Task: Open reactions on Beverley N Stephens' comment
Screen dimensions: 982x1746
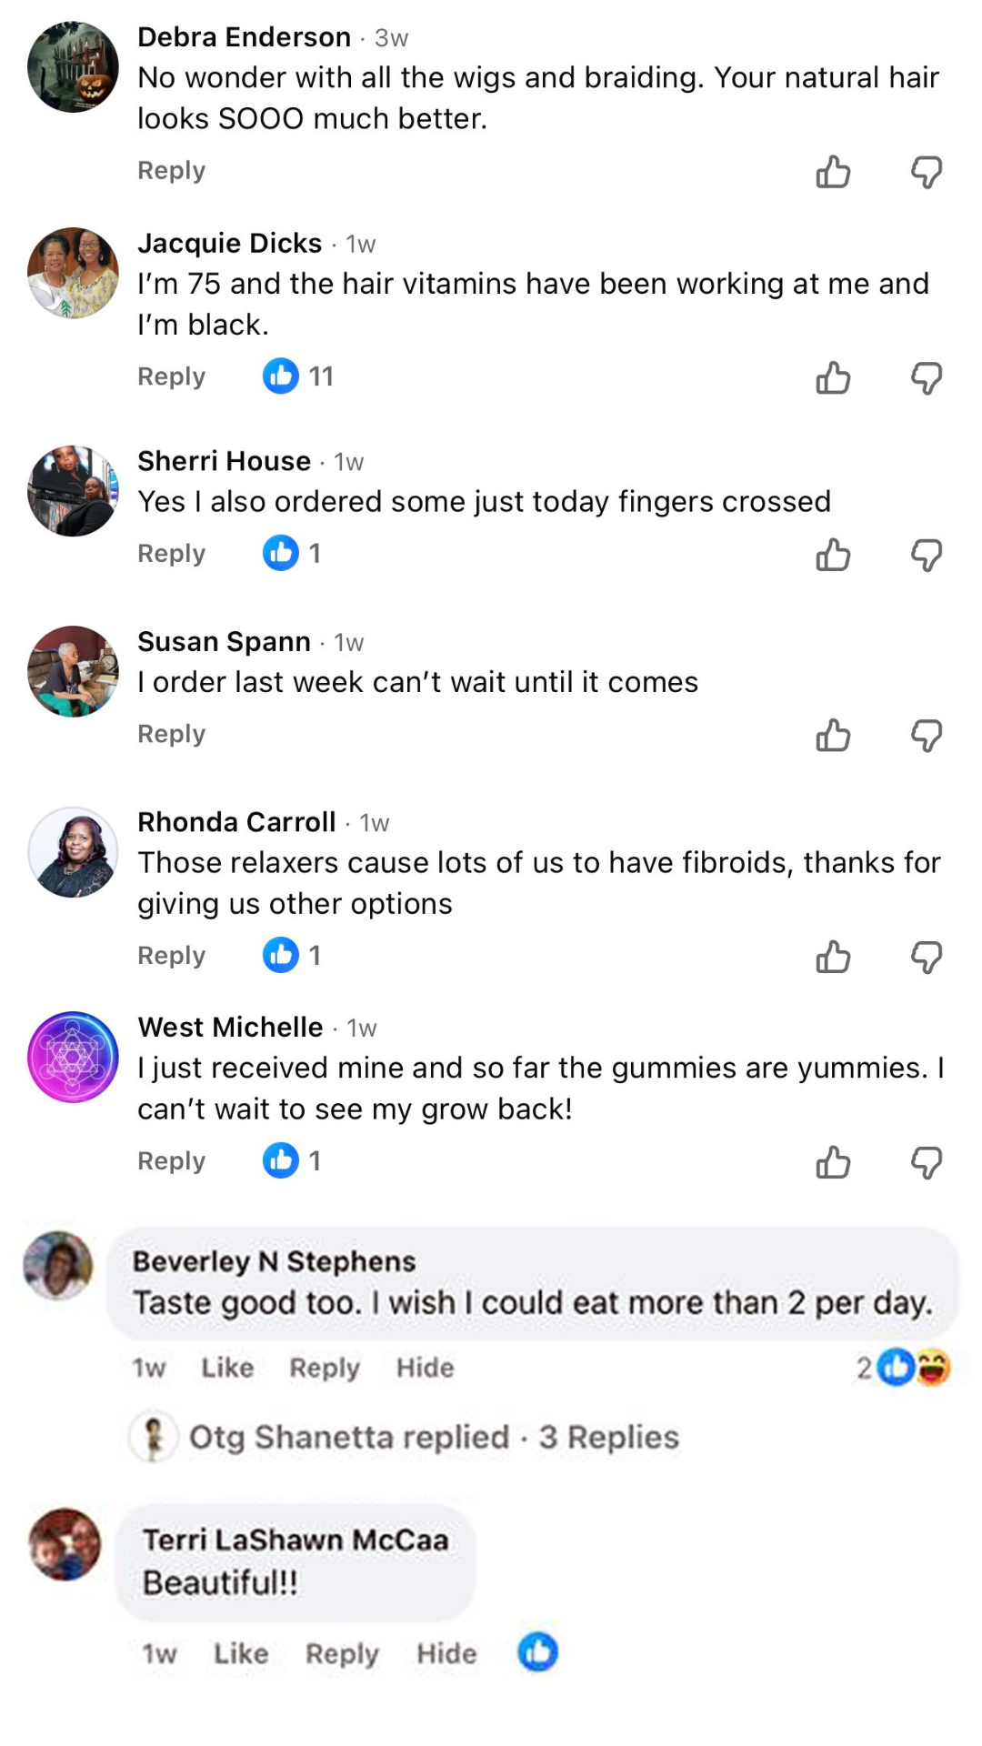Action: [x=906, y=1367]
